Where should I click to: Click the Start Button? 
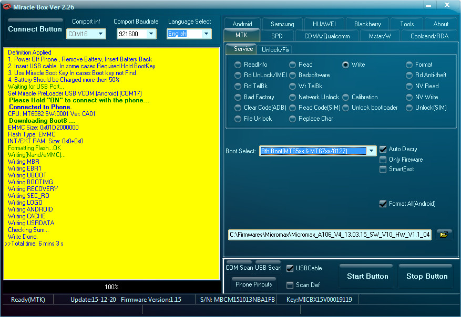click(367, 276)
